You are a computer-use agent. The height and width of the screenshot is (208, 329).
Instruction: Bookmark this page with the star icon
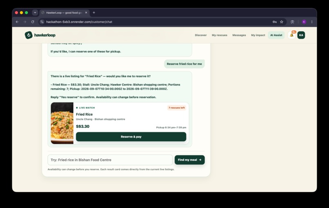coord(282,22)
